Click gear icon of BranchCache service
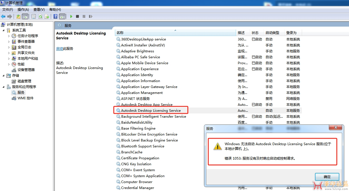 tap(118, 152)
